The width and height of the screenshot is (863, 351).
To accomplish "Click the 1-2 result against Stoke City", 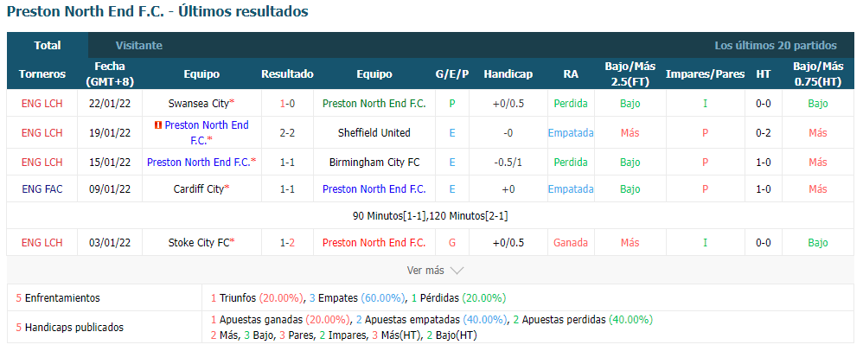I will tap(287, 243).
